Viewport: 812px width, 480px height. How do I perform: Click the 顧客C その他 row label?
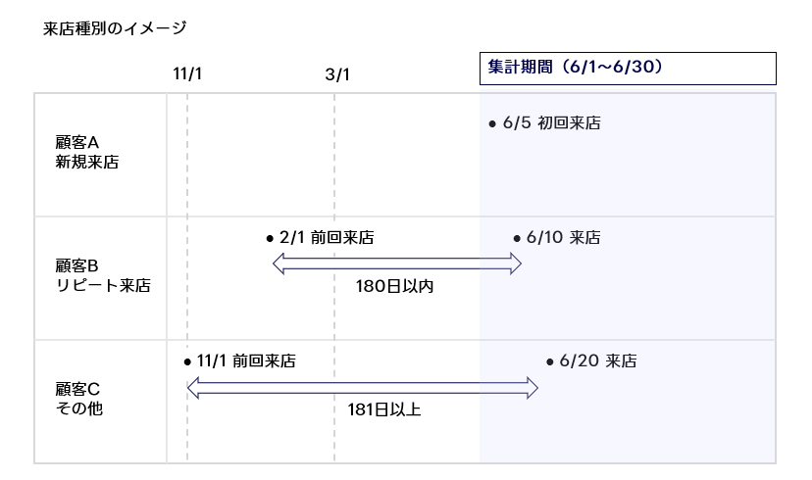78,399
